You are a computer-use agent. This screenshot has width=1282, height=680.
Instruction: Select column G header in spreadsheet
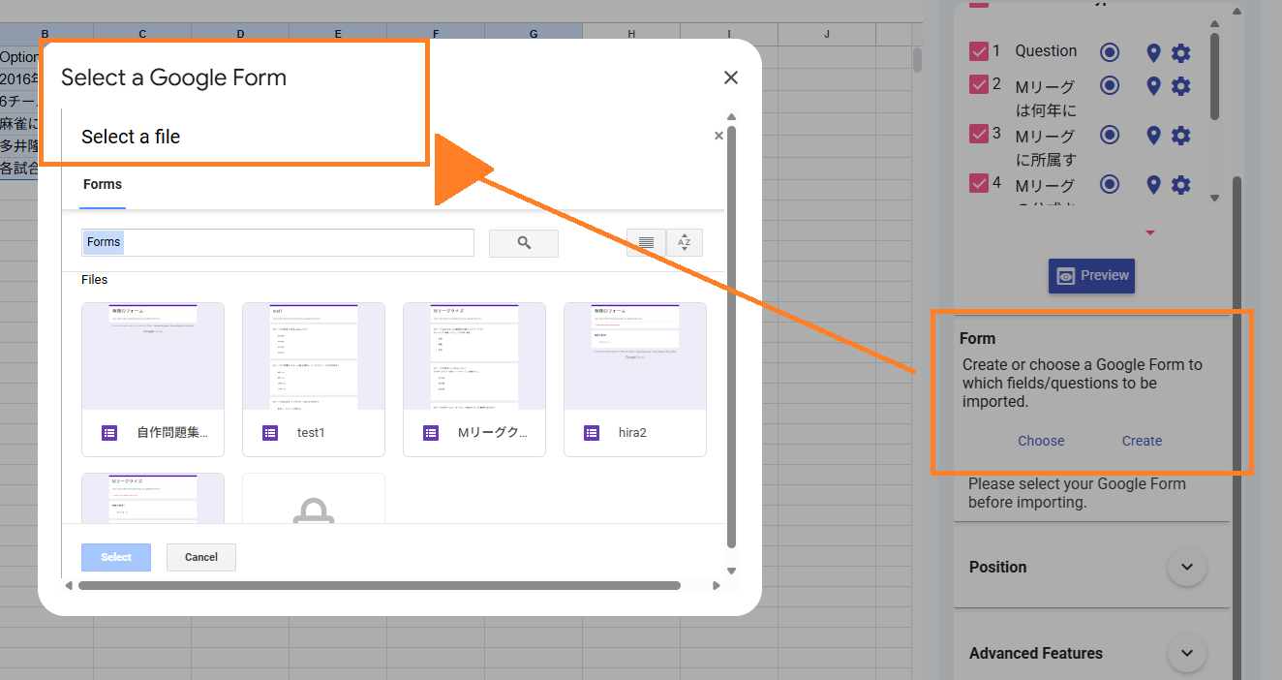pos(534,34)
